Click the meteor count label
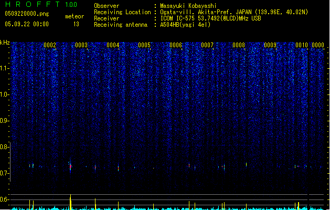Viewport: 330px width, 210px height. (74, 16)
